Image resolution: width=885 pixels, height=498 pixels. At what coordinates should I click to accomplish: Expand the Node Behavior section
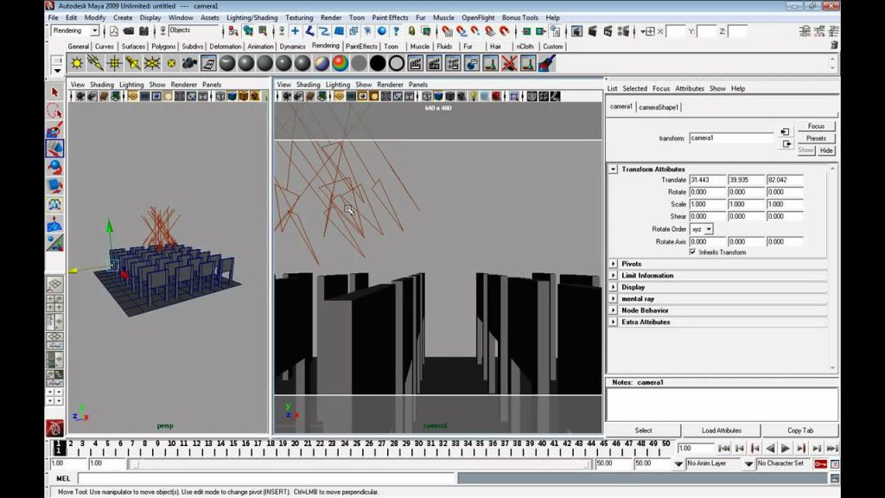(613, 310)
